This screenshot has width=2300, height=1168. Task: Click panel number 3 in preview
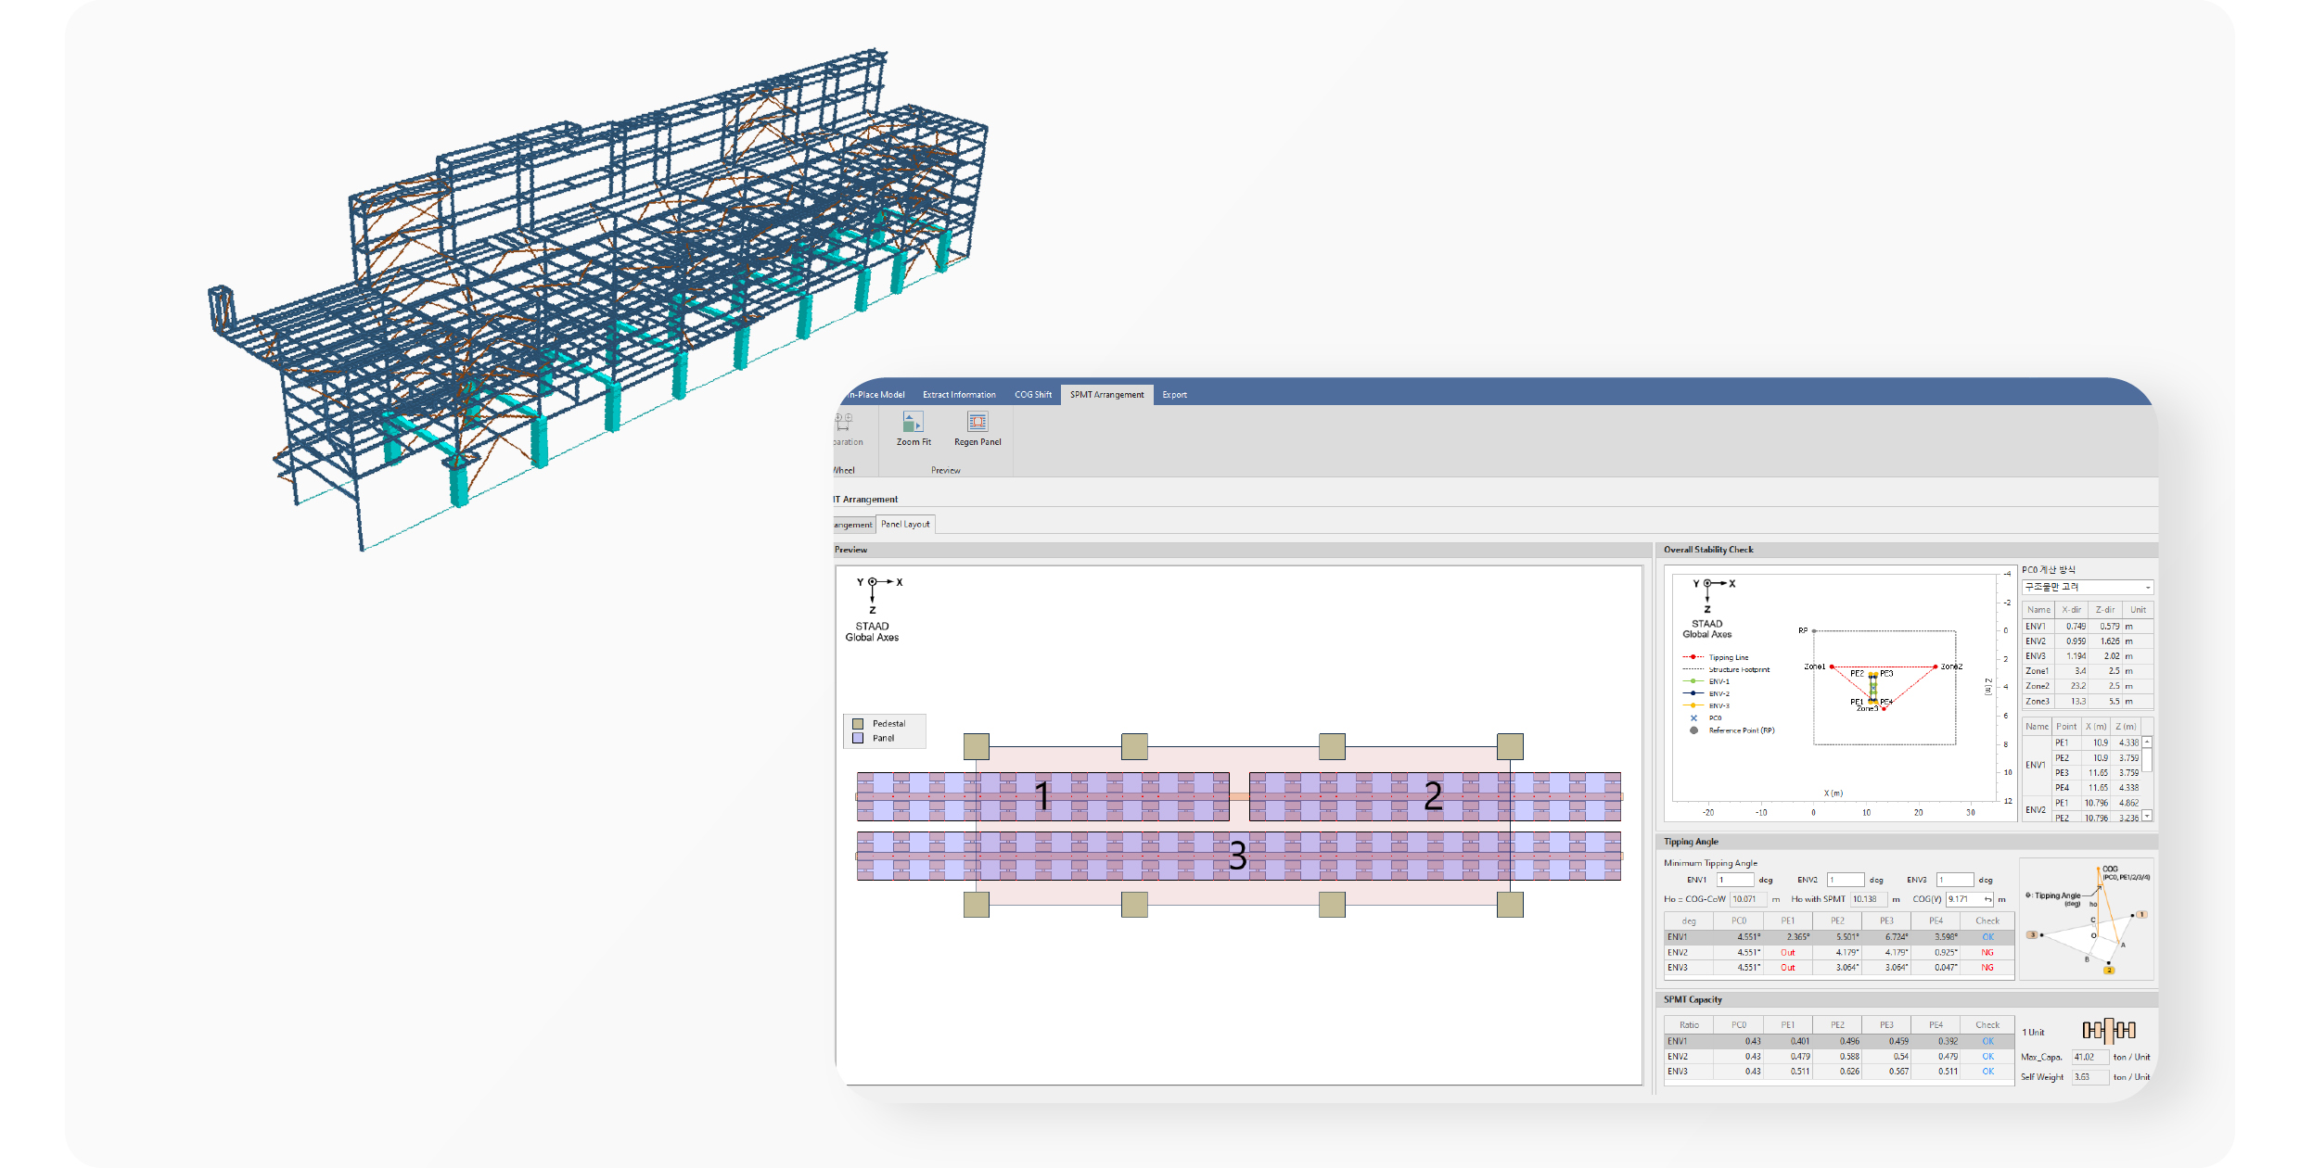tap(1237, 856)
